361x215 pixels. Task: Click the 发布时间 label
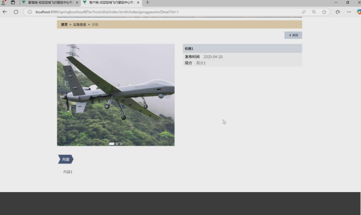point(192,57)
